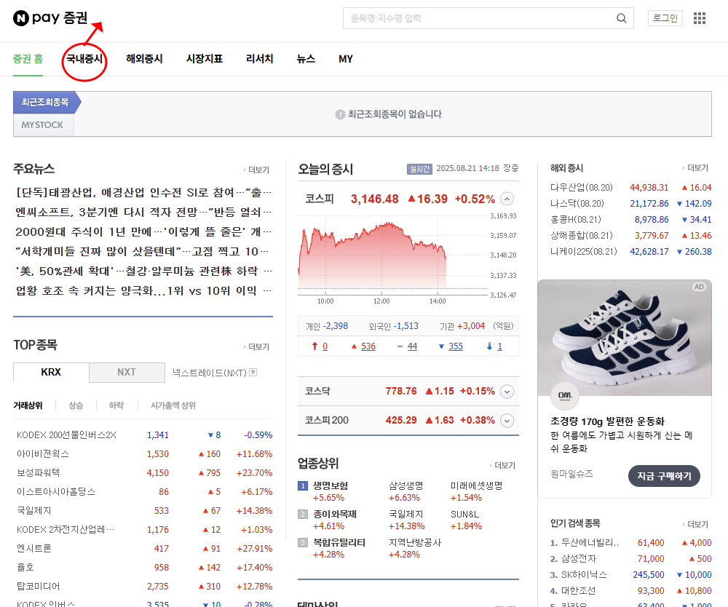This screenshot has height=607, width=728.
Task: Click the OM brand circle logo in ad
Action: (564, 397)
